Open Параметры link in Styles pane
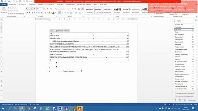198x111 pixels. click(x=192, y=100)
